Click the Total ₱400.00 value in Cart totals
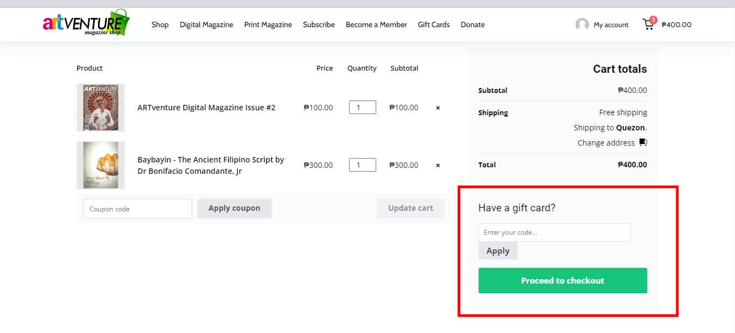This screenshot has height=333, width=735. 633,165
